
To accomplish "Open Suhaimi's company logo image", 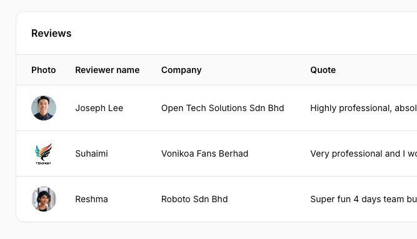I will pyautogui.click(x=44, y=154).
